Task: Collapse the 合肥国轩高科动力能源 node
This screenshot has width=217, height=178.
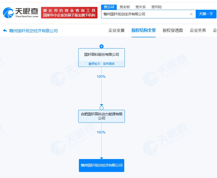Action: tap(101, 108)
